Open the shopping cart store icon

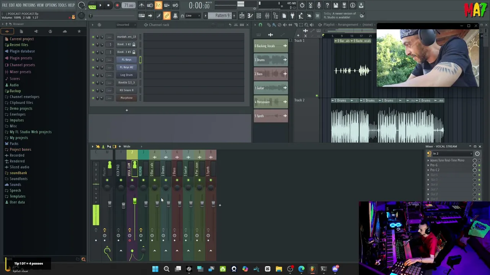pyautogui.click(x=317, y=16)
